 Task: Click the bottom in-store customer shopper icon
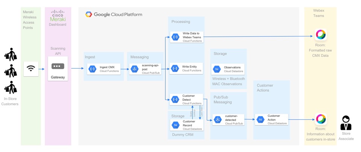tap(11, 88)
